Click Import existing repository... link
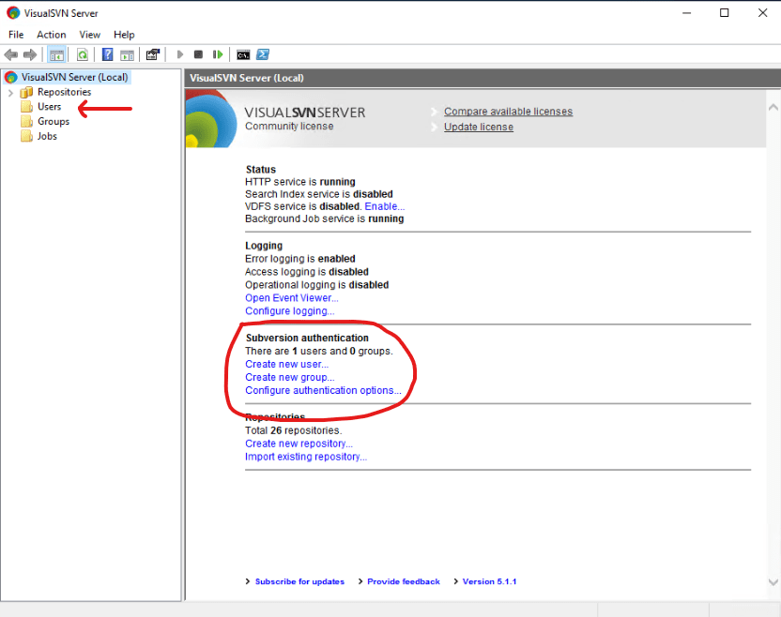Viewport: 781px width, 617px height. click(306, 457)
